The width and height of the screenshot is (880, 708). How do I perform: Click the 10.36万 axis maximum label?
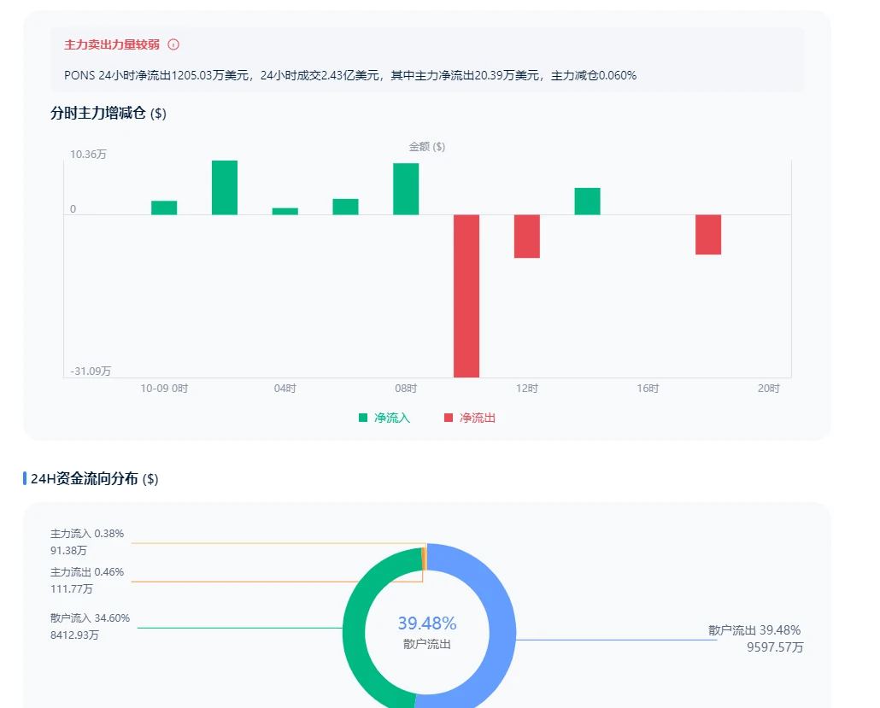88,155
